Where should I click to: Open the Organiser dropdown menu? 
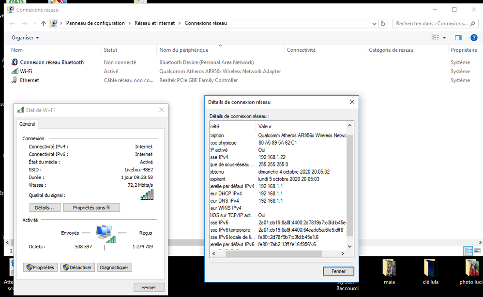point(25,38)
